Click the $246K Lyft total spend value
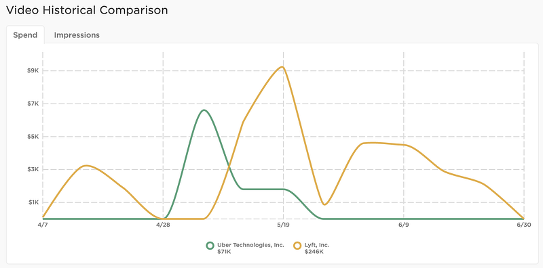The width and height of the screenshot is (543, 268). (x=314, y=252)
